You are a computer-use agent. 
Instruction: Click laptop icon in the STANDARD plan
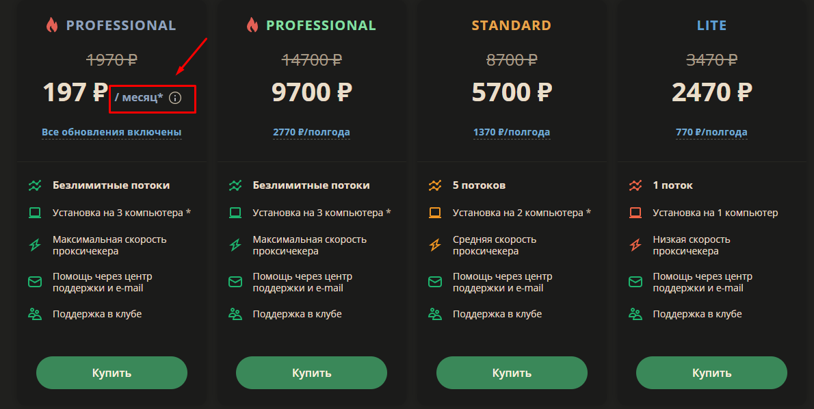coord(434,213)
